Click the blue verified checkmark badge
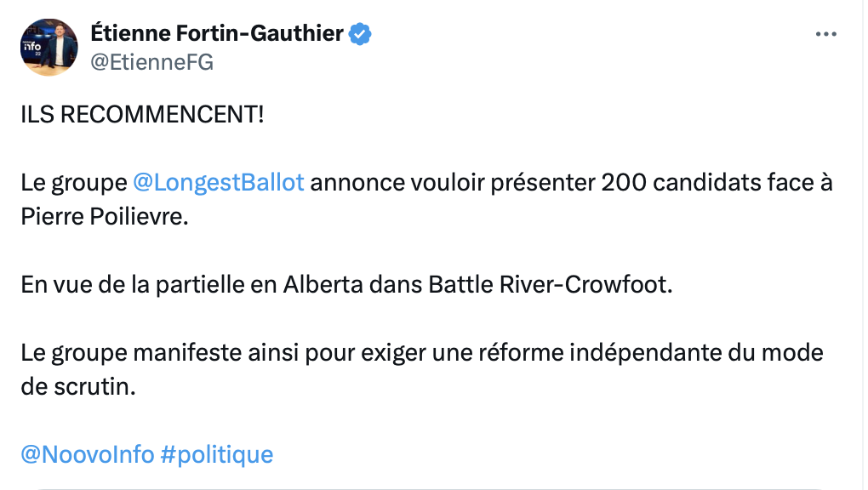The width and height of the screenshot is (868, 490). (x=360, y=34)
